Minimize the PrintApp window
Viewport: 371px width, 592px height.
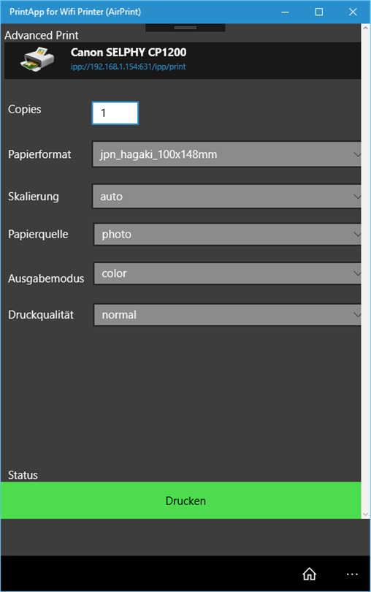(286, 12)
